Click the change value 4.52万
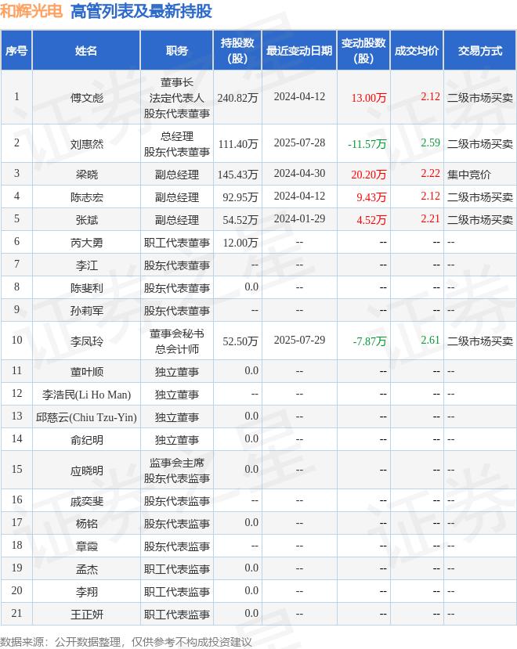This screenshot has height=649, width=517. coord(371,220)
